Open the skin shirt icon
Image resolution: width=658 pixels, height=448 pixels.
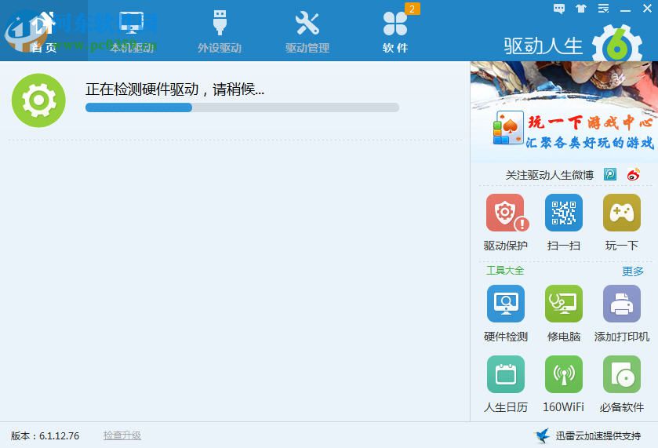click(x=581, y=9)
